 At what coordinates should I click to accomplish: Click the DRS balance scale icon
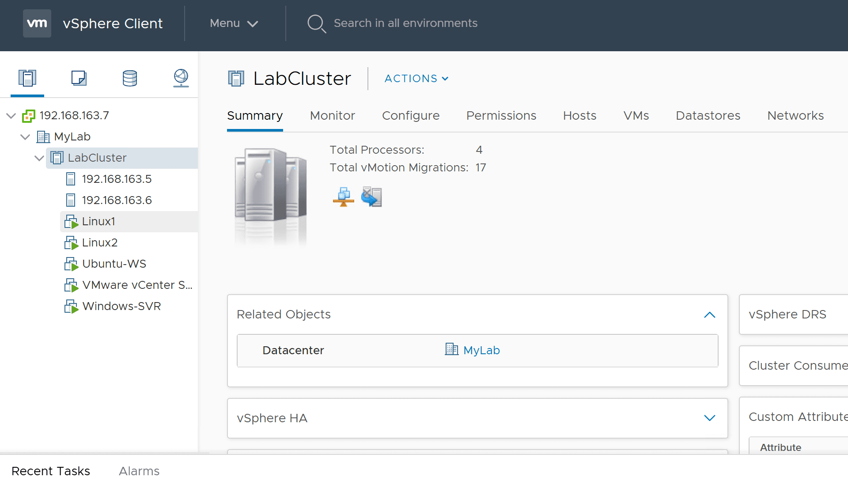tap(344, 197)
